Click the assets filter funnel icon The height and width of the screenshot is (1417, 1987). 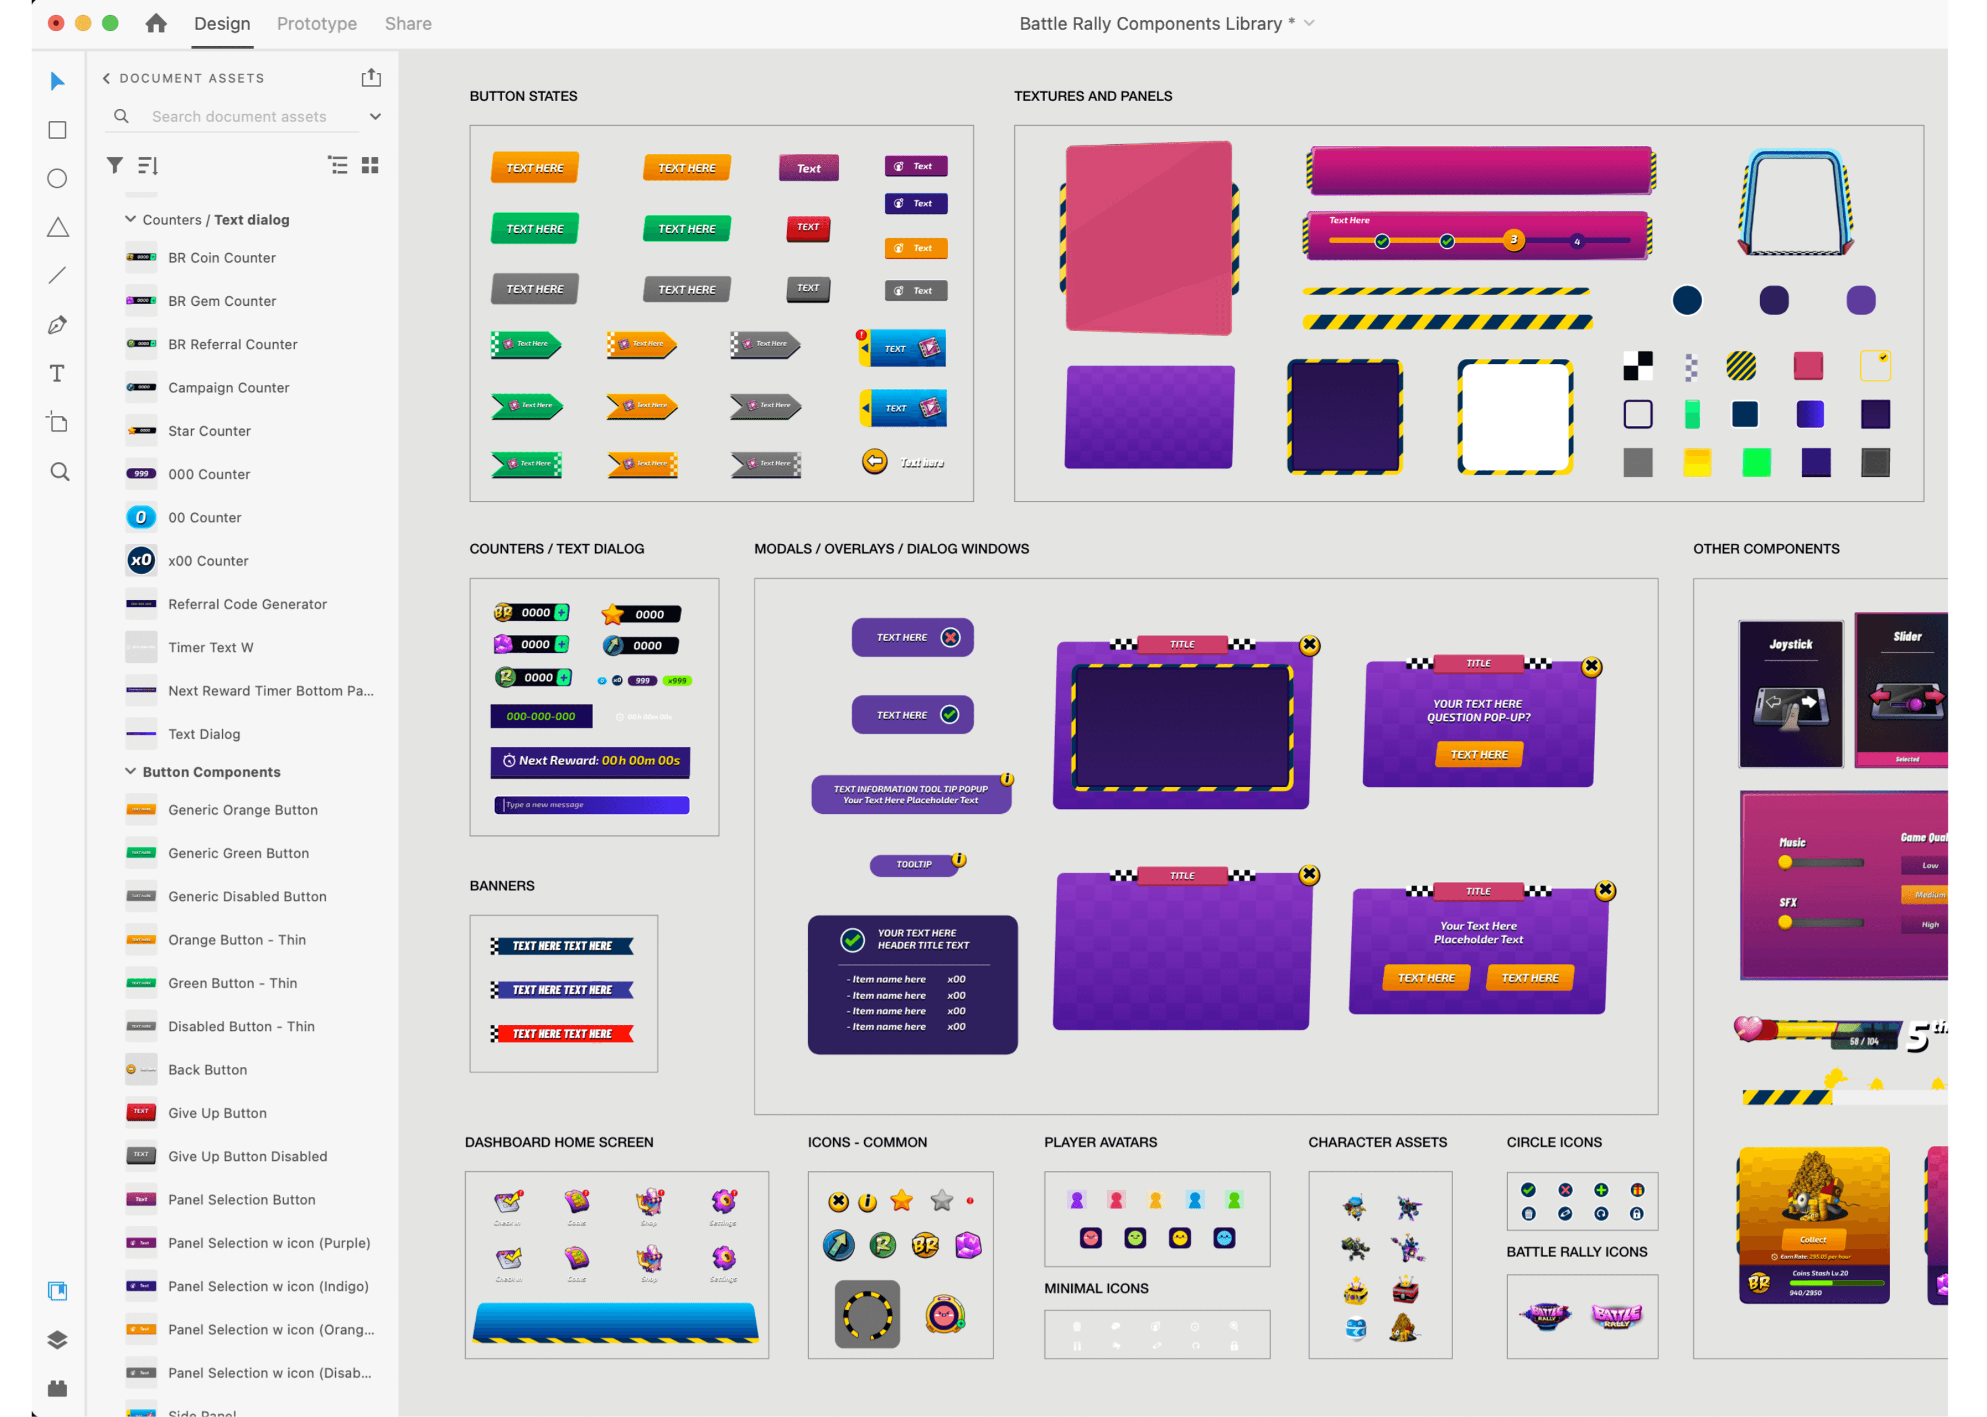tap(114, 165)
